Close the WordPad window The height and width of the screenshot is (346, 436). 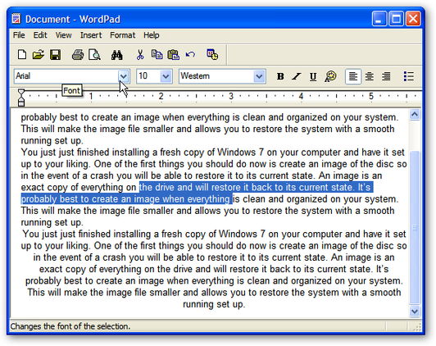pos(413,19)
